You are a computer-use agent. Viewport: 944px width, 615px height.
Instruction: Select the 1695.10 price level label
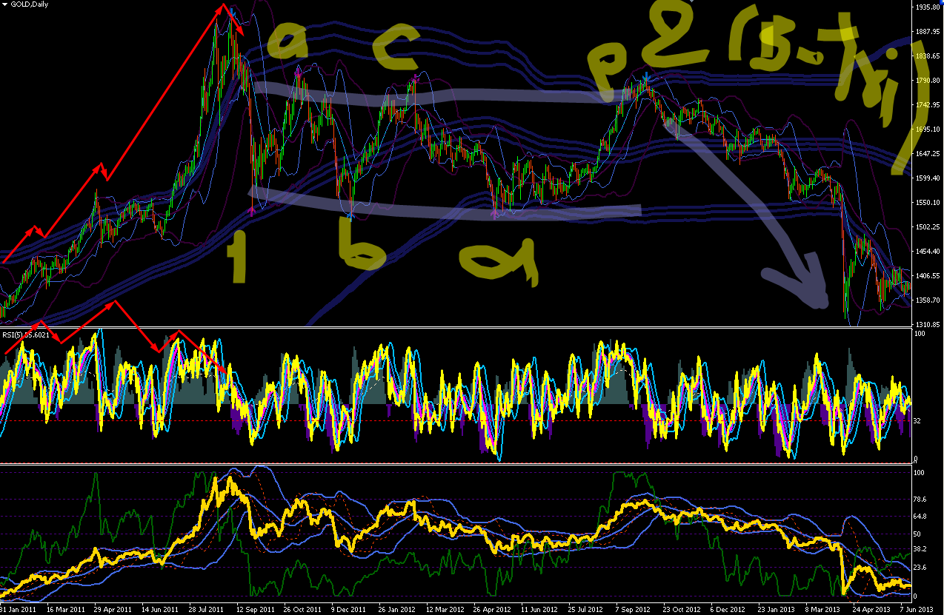tap(926, 130)
